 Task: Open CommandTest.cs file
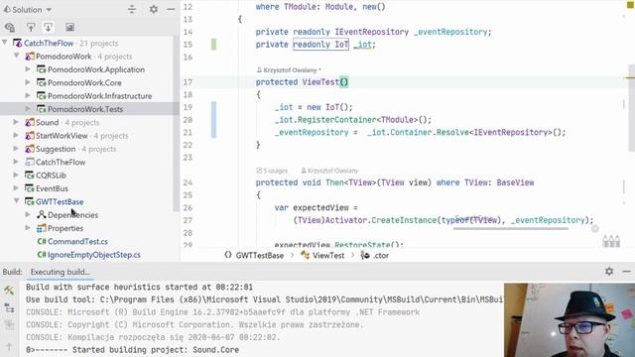pos(77,241)
